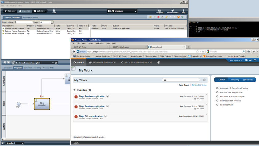259x146 pixels.
Task: Open Firefox History menu
Action: (90, 43)
